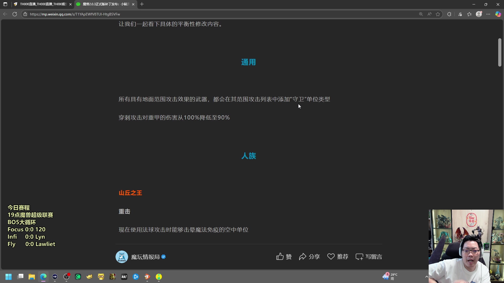The height and width of the screenshot is (283, 504).
Task: Click the 重击 ability heading
Action: 124,211
